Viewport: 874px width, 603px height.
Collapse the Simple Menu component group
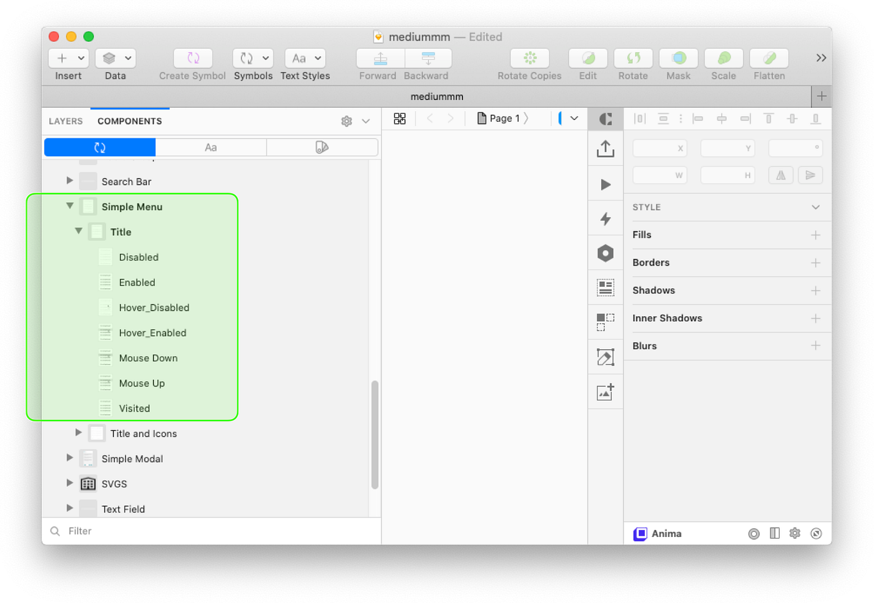coord(69,206)
